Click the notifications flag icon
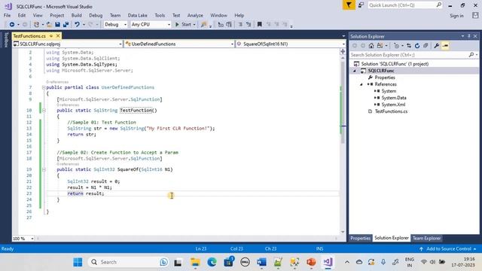 click(349, 5)
